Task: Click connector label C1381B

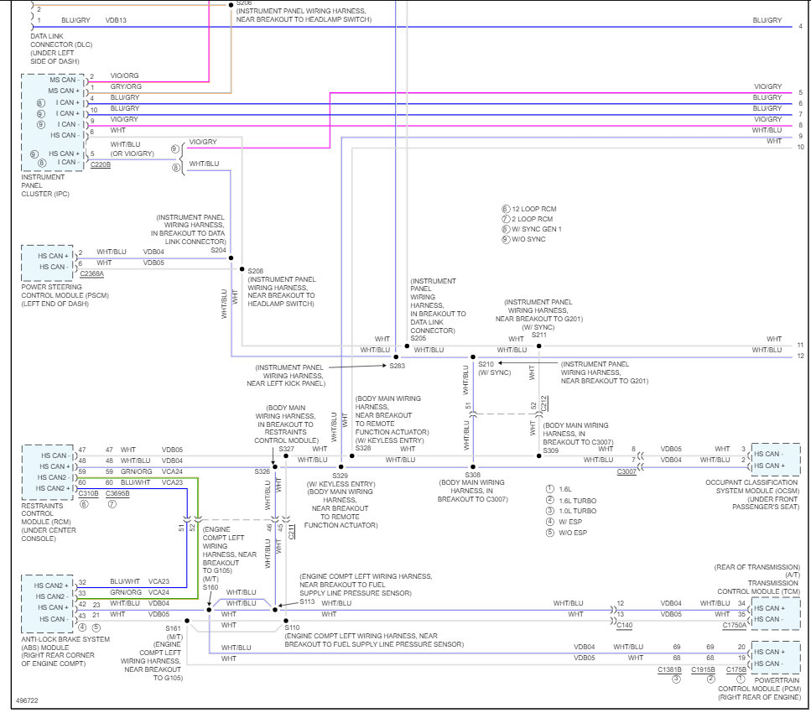Action: [670, 669]
